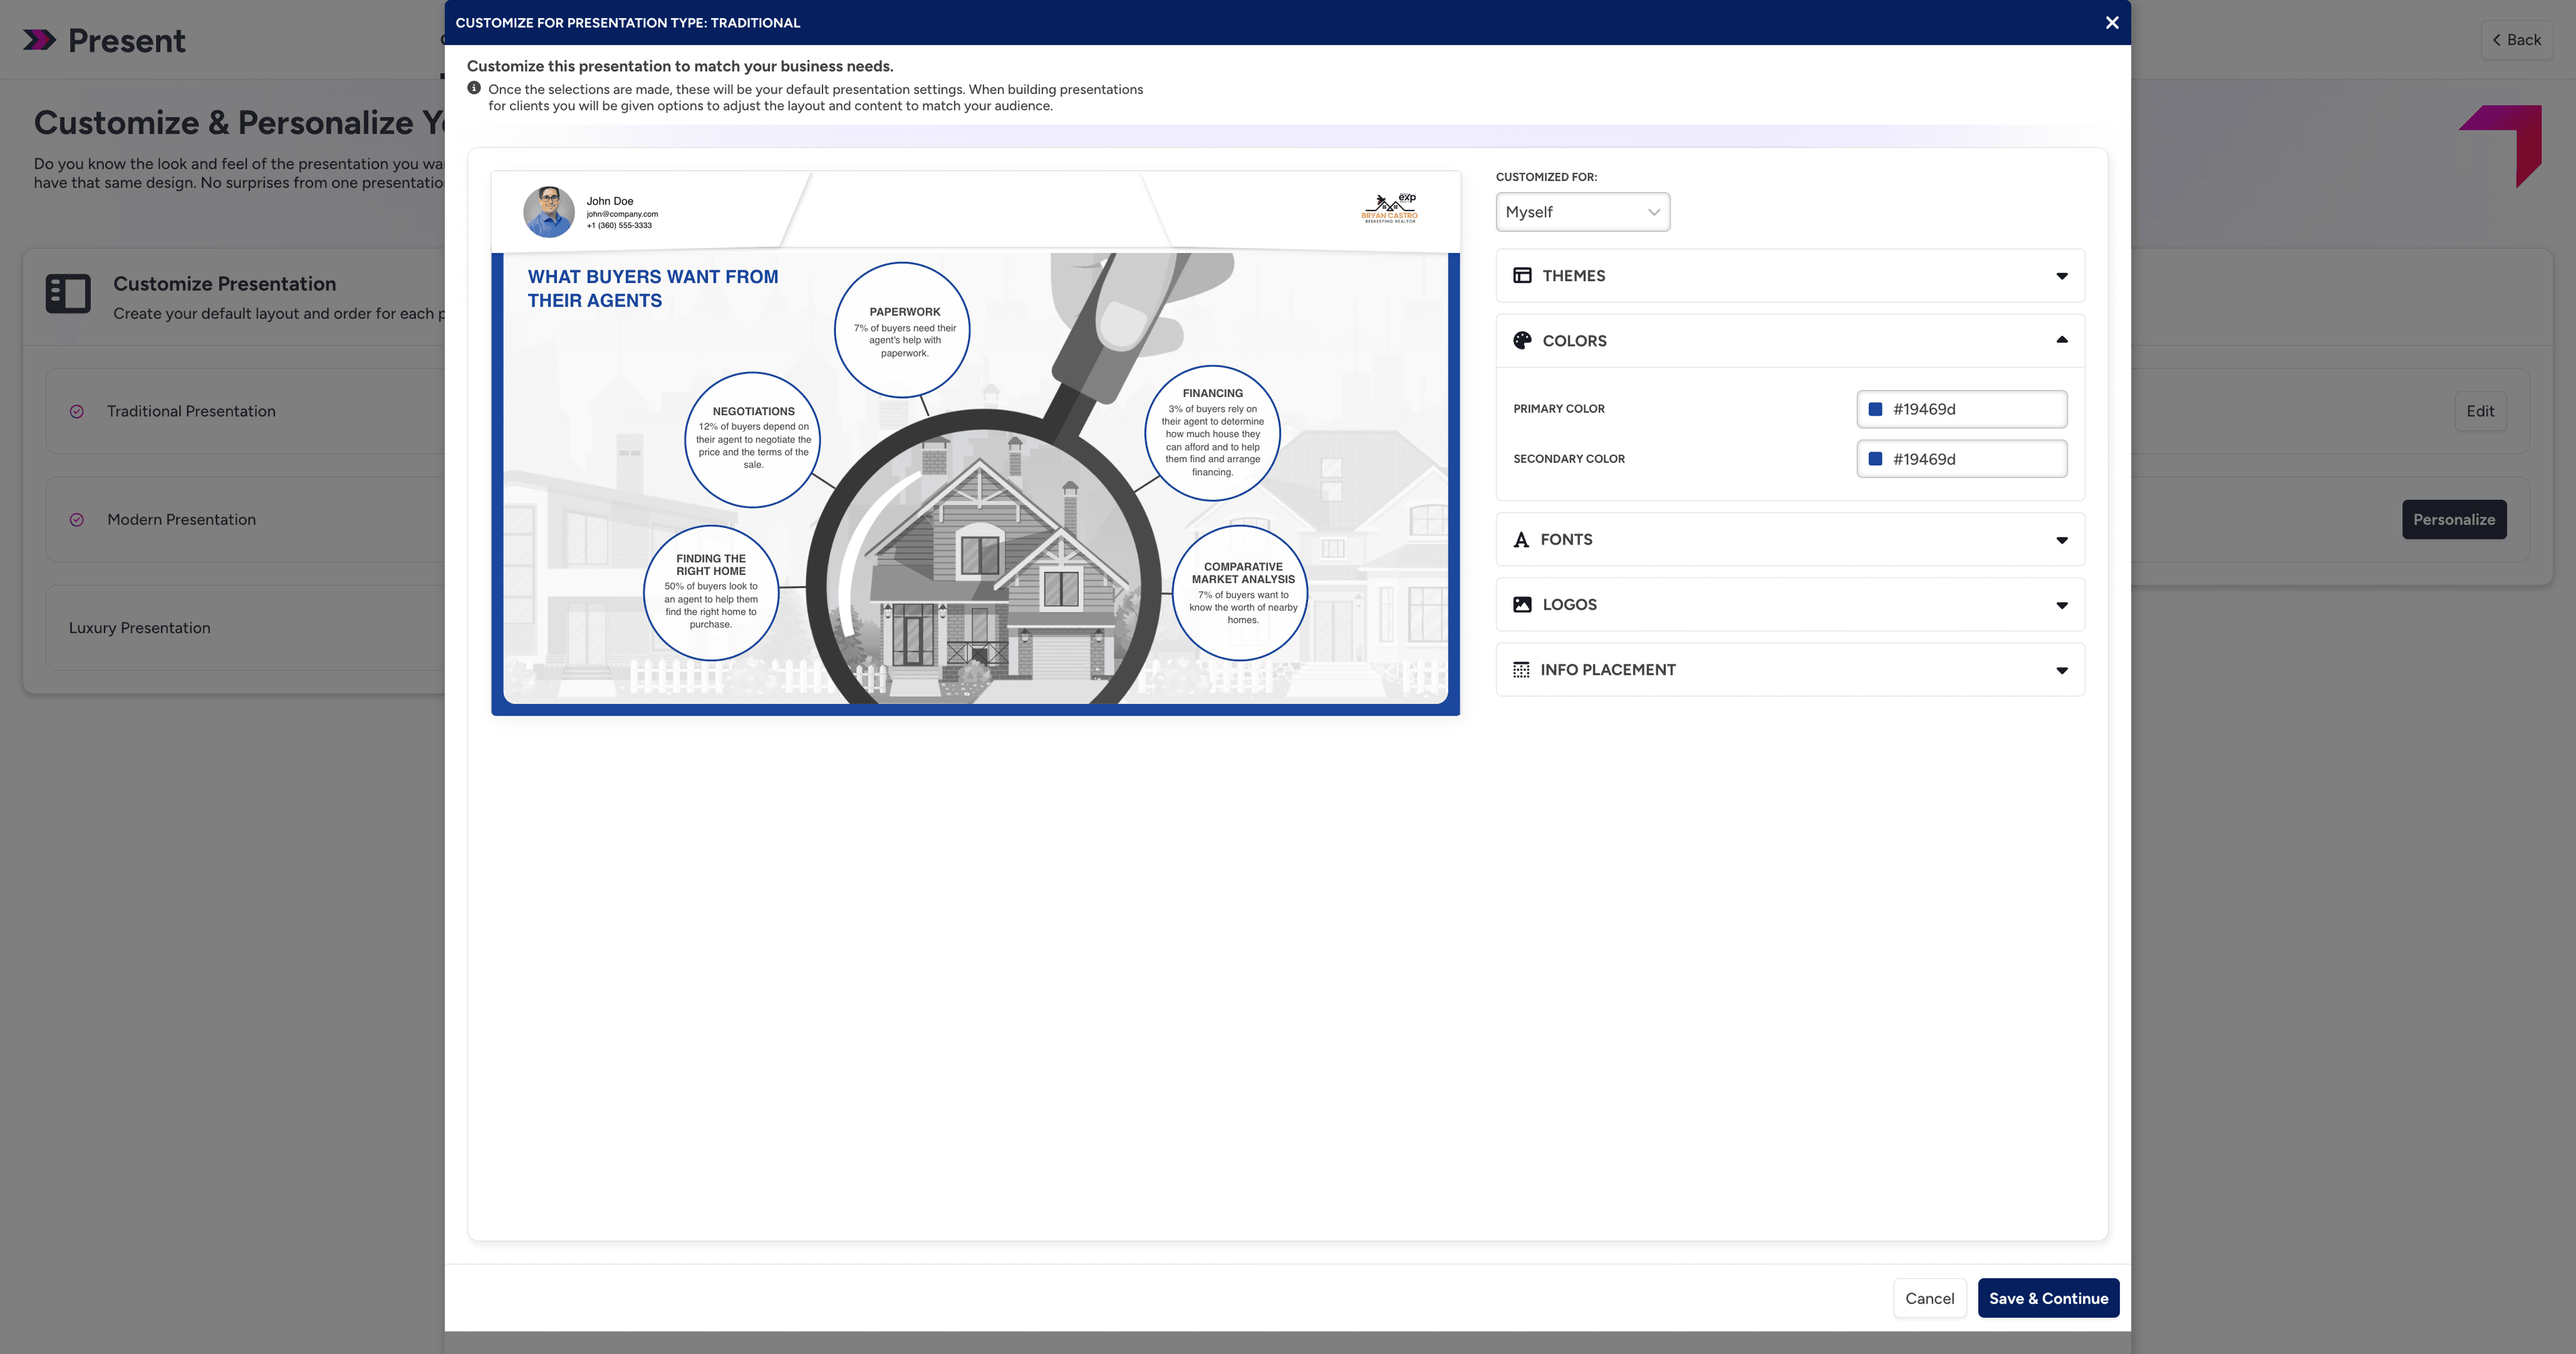
Task: Click the Negotiations circle on the slide
Action: 753,440
